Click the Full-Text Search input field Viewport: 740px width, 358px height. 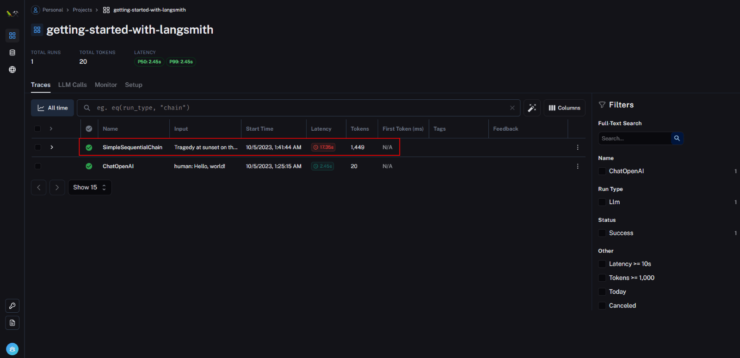point(635,139)
